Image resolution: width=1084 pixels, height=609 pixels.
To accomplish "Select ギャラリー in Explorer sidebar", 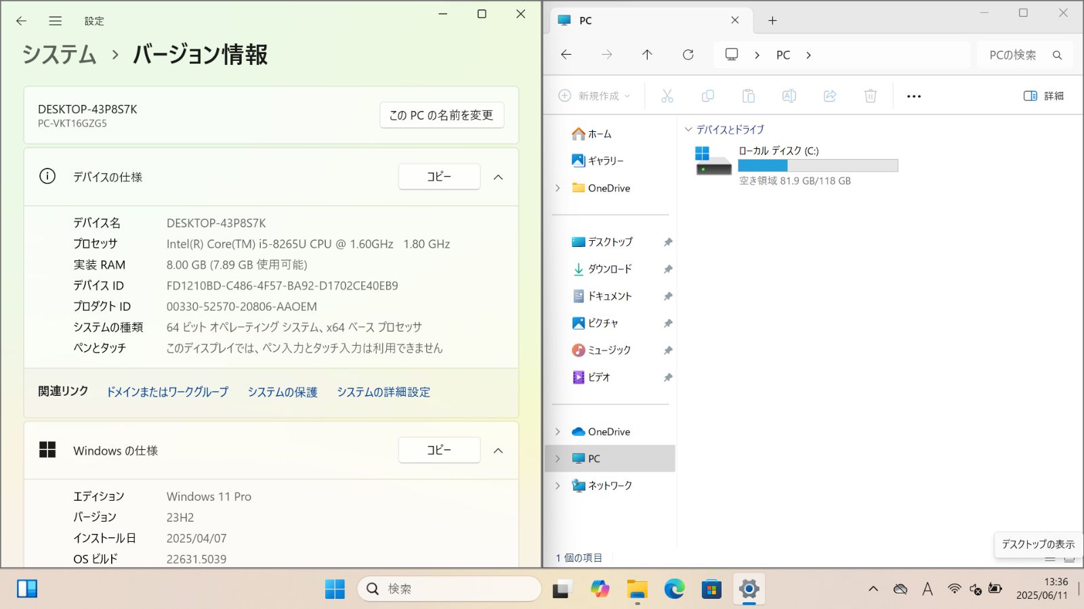I will 598,161.
